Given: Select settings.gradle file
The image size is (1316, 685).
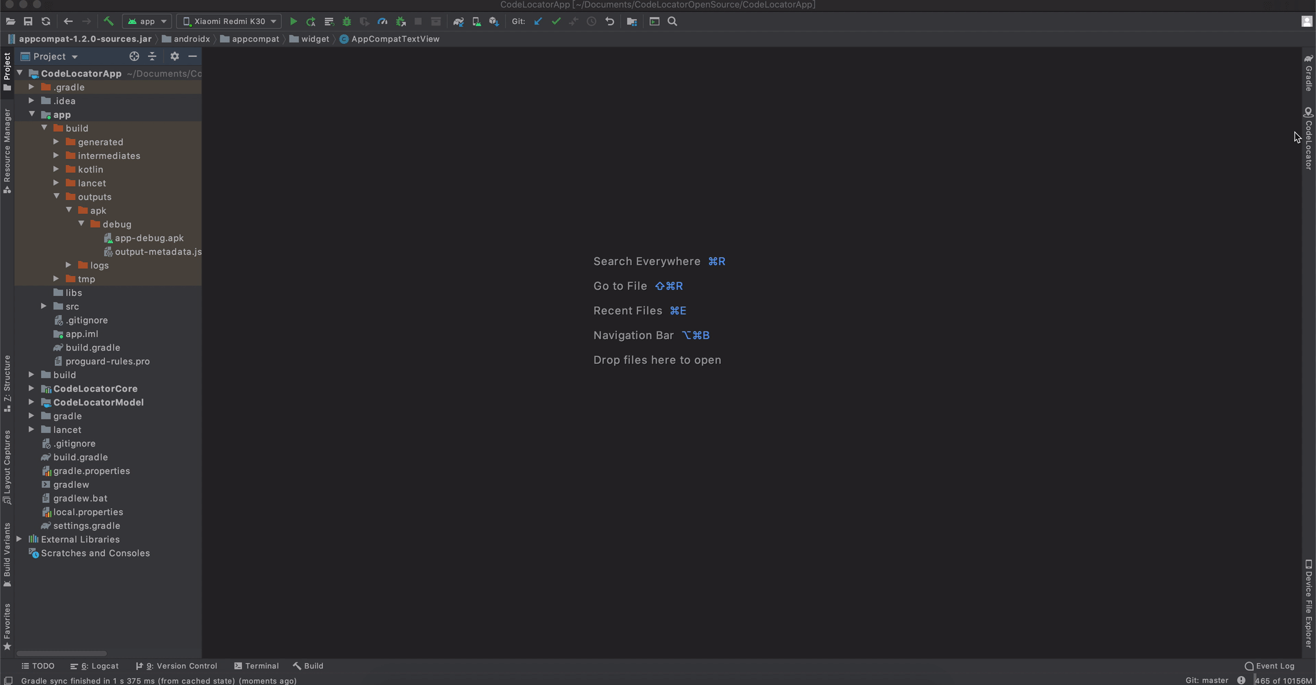Looking at the screenshot, I should tap(80, 525).
